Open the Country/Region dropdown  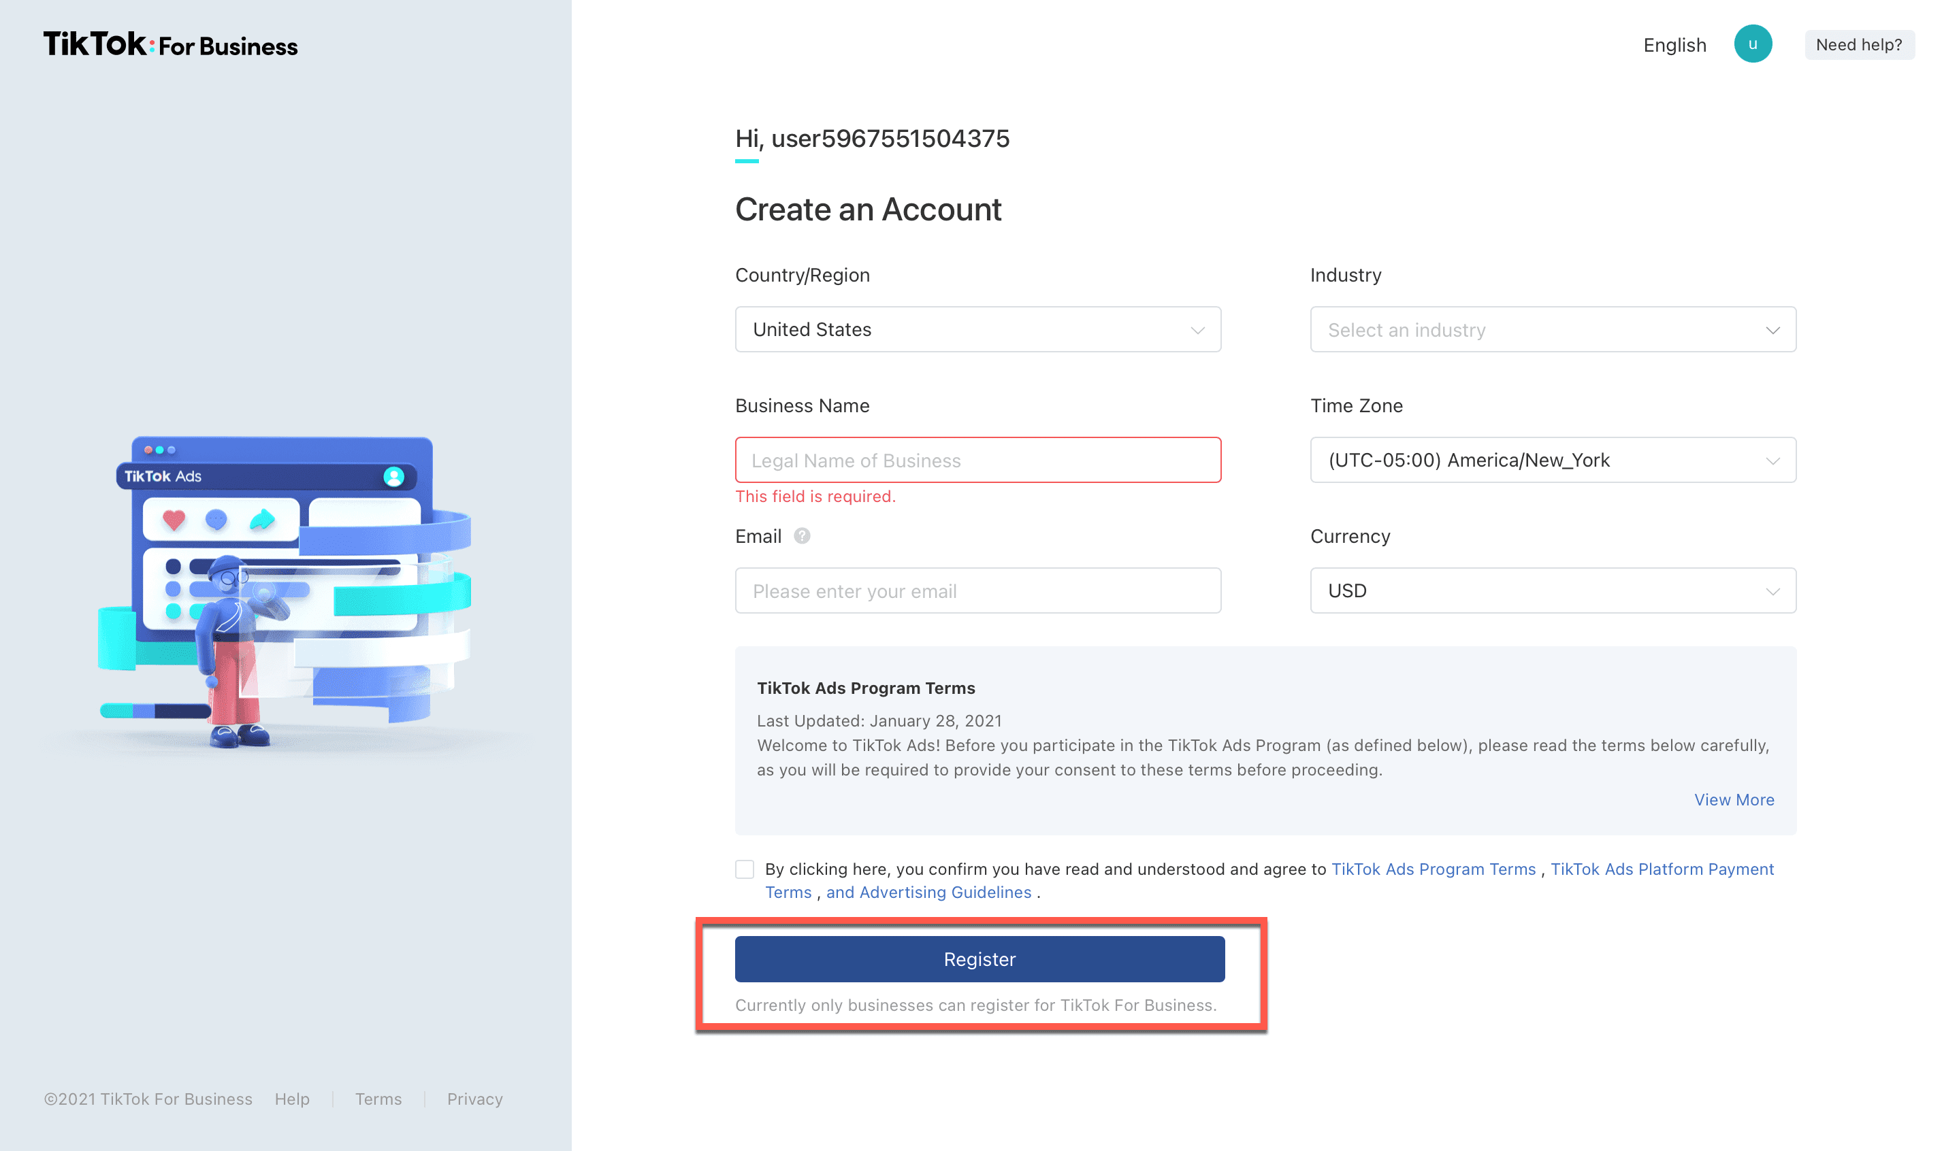point(977,329)
